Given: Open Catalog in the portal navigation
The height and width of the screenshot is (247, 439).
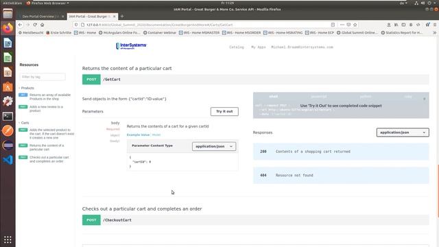Looking at the screenshot, I should pyautogui.click(x=237, y=47).
